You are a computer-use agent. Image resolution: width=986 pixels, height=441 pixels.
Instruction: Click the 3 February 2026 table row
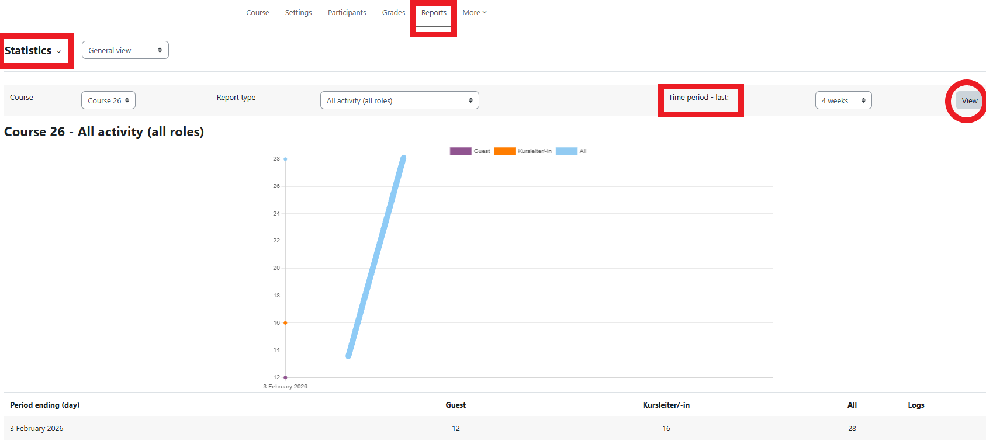tap(37, 429)
